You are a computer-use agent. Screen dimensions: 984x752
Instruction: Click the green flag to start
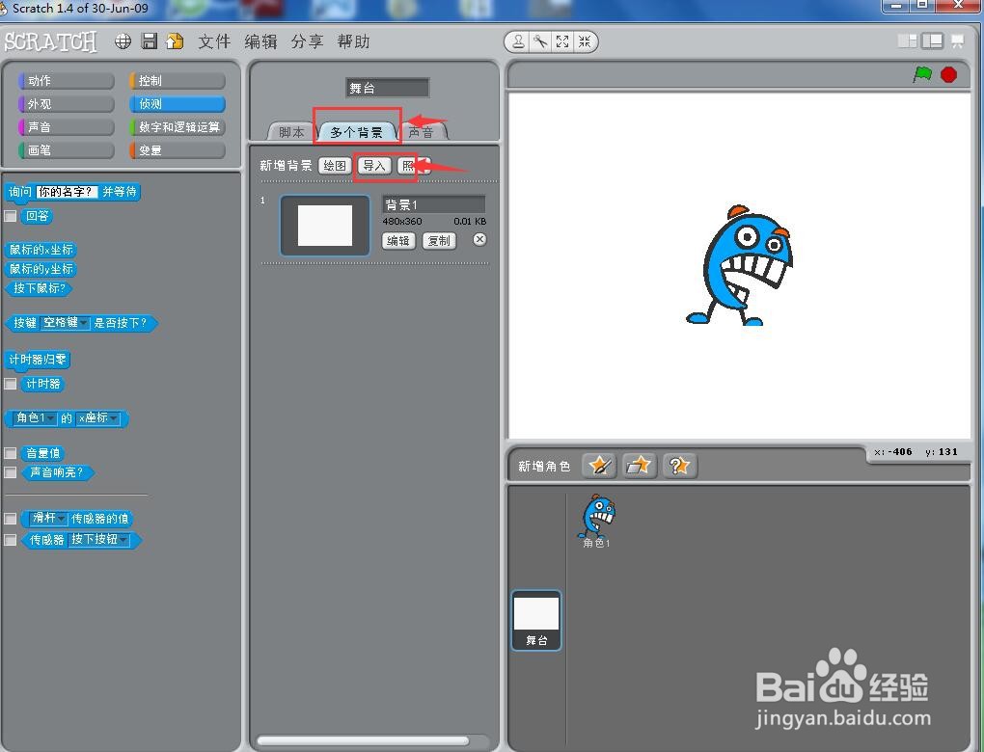922,74
